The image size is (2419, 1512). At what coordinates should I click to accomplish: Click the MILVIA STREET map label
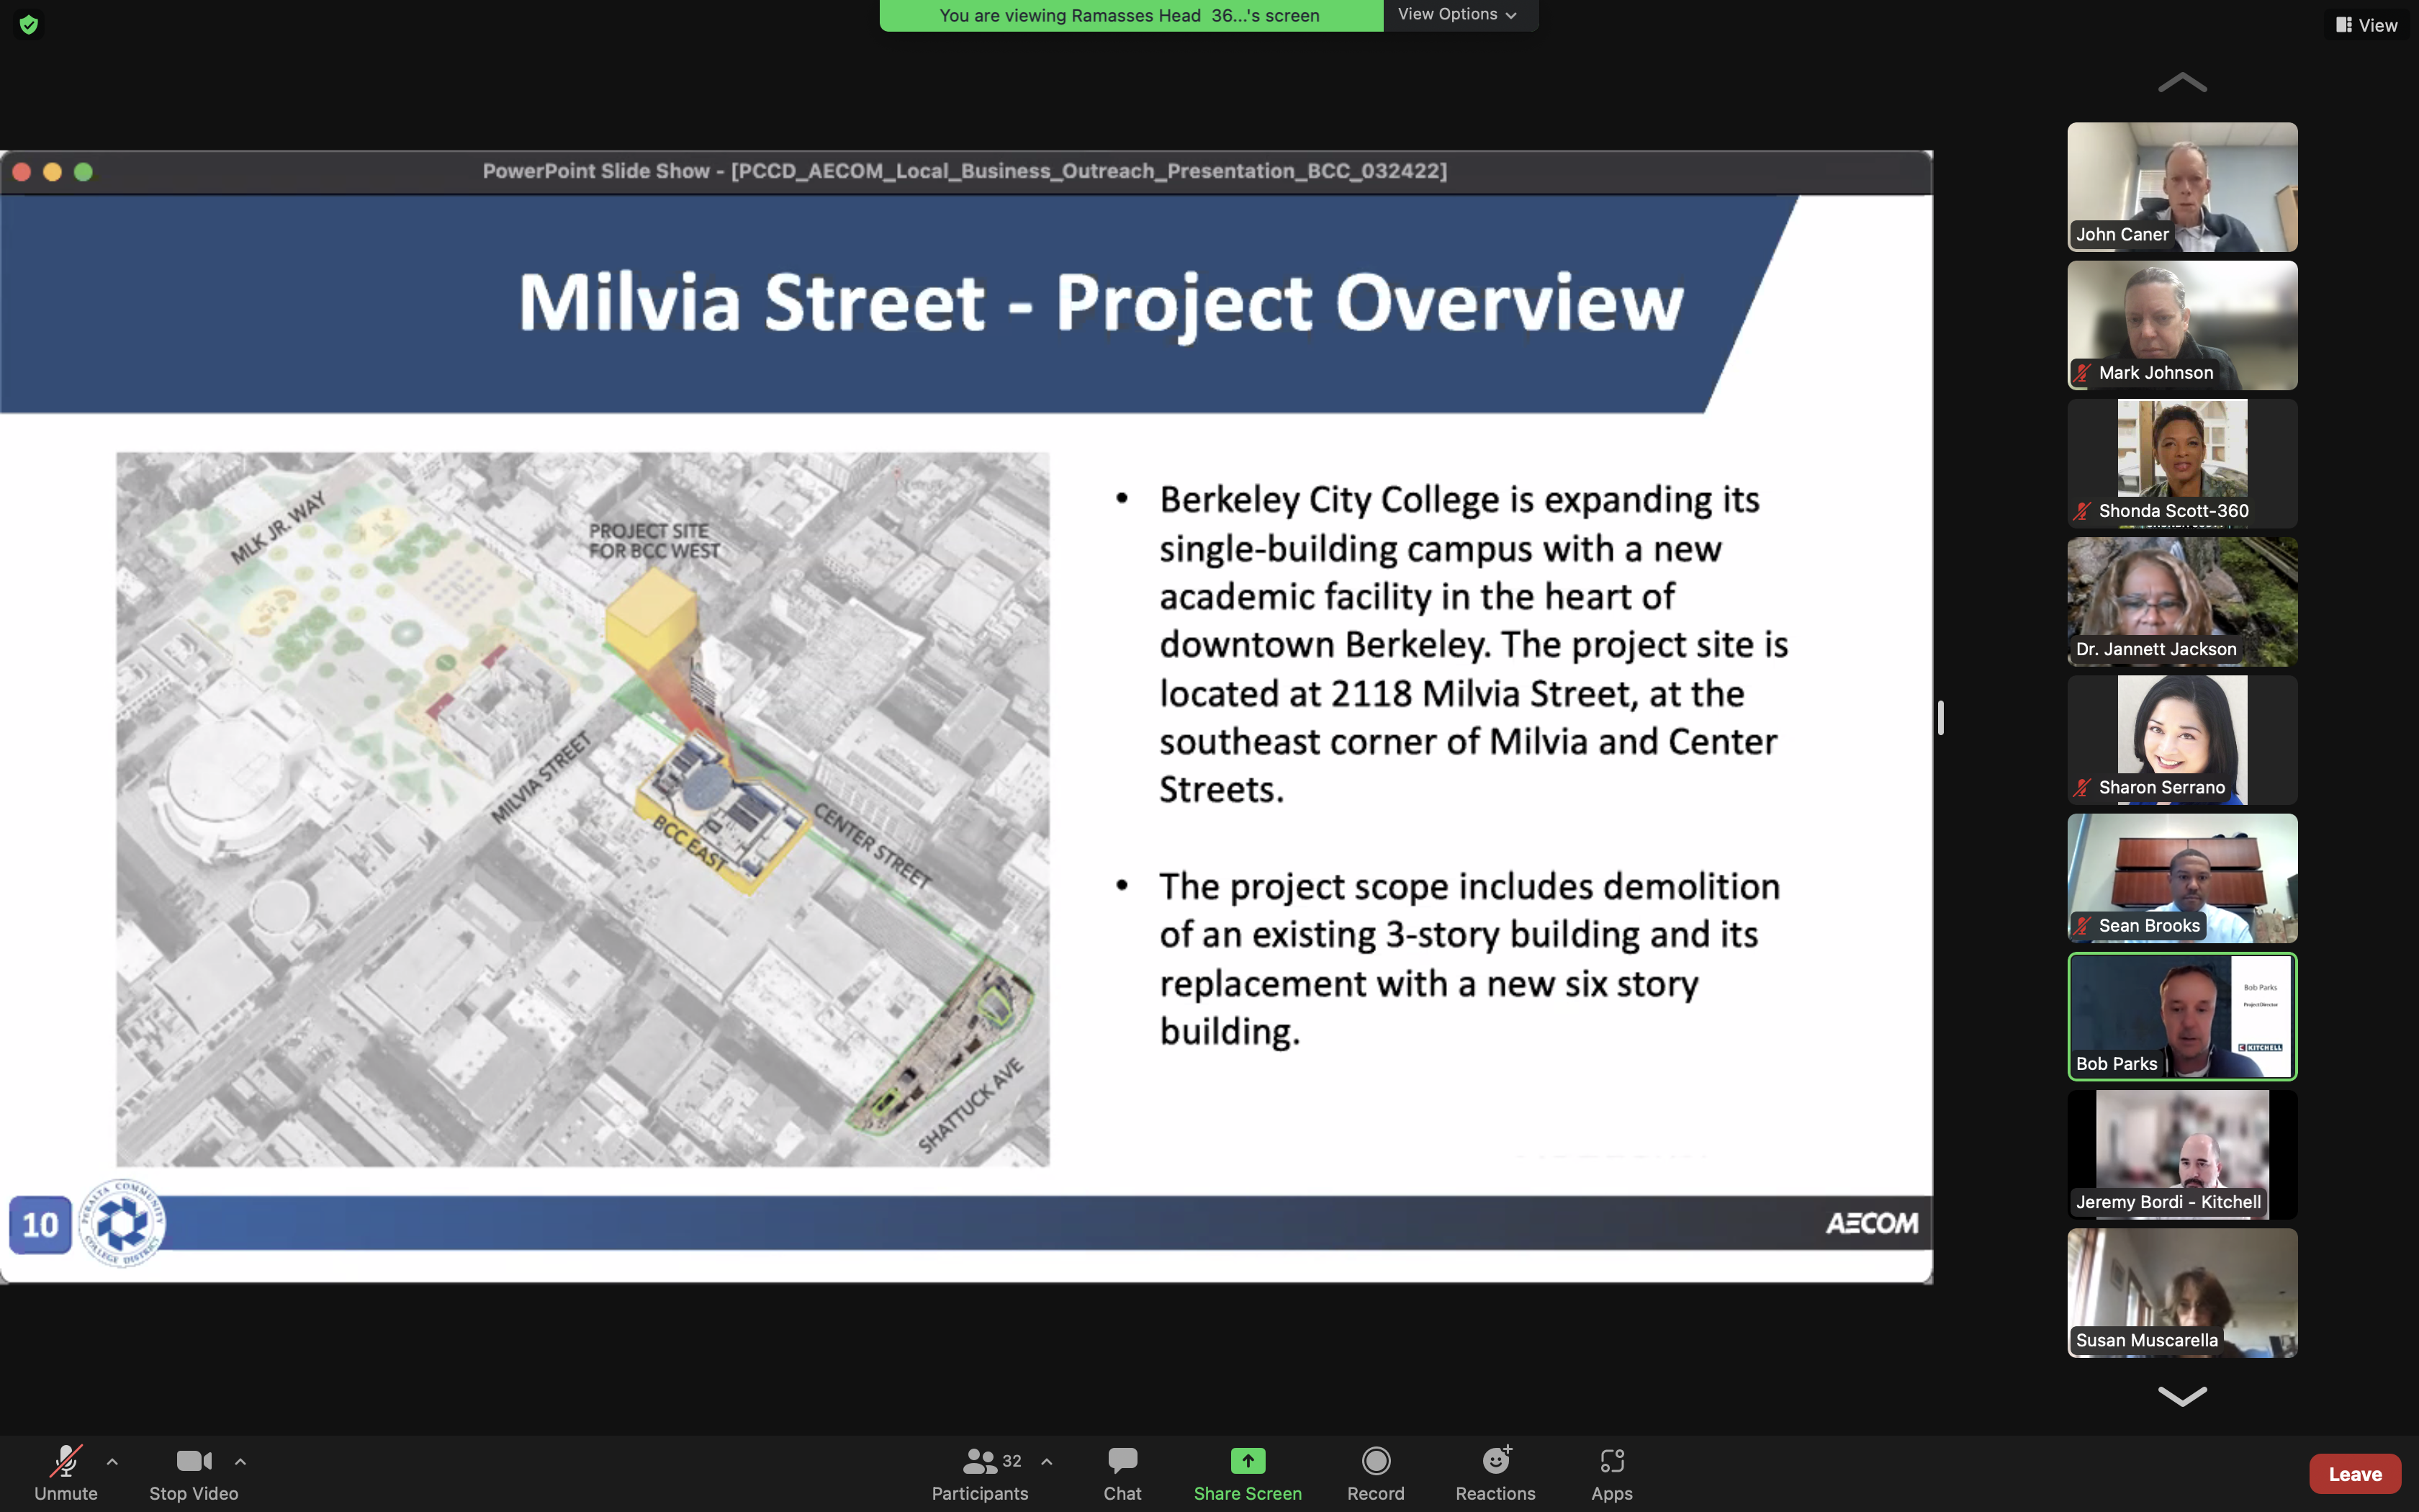[x=541, y=778]
